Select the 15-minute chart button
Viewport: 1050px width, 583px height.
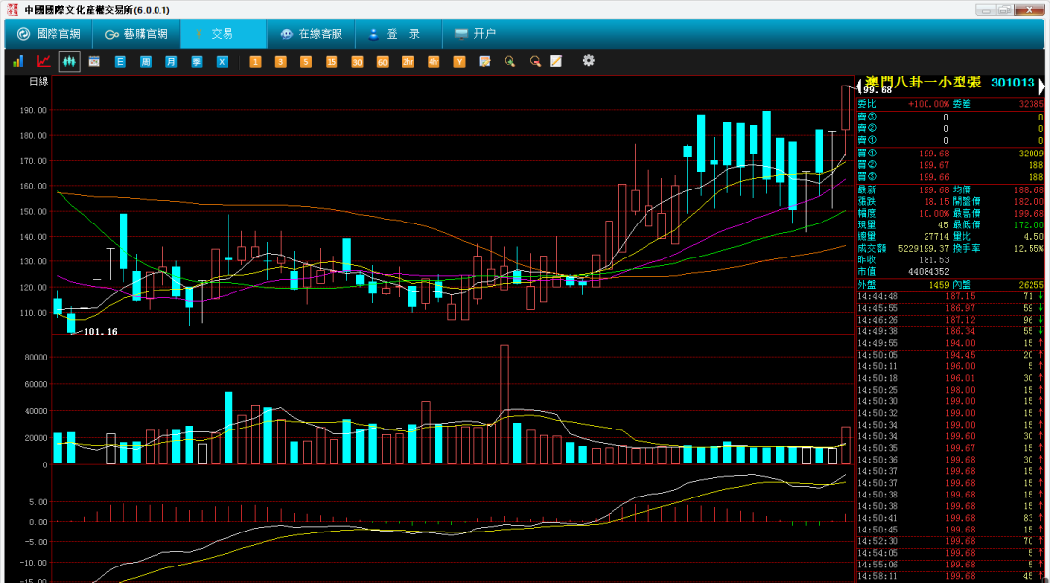pos(331,61)
